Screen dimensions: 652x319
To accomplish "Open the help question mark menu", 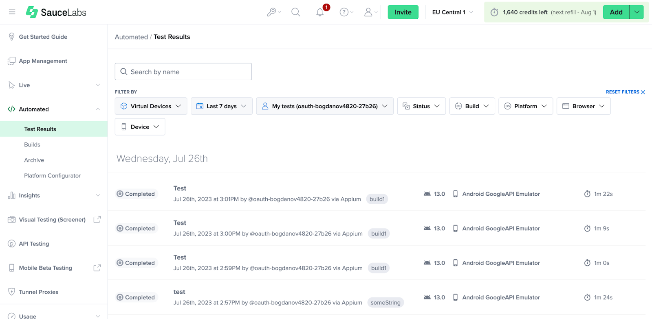I will 346,12.
